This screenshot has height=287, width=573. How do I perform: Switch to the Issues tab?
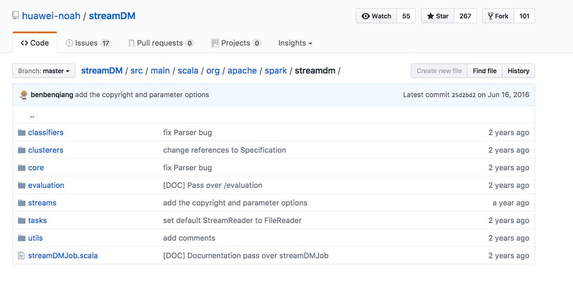tap(88, 43)
